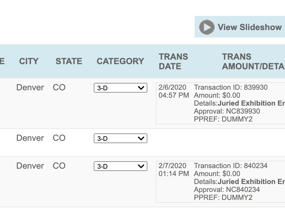Click Approval NC839930 text
Screen dimensions: 285x209
point(227,111)
